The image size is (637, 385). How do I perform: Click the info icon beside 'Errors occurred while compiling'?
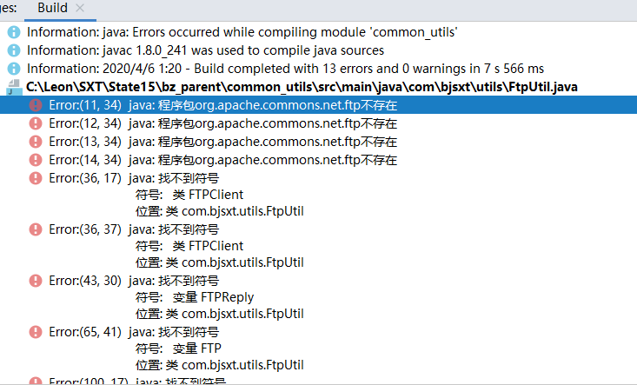[x=14, y=32]
